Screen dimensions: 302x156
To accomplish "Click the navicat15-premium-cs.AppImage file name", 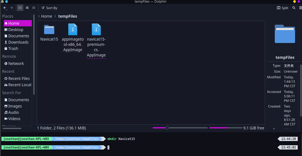I will pyautogui.click(x=96, y=47).
